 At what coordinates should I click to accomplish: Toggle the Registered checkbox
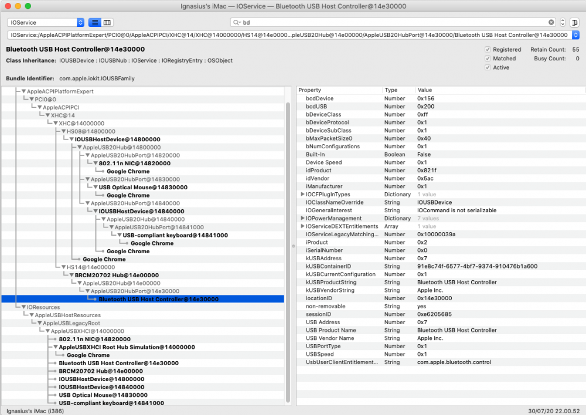pyautogui.click(x=488, y=50)
